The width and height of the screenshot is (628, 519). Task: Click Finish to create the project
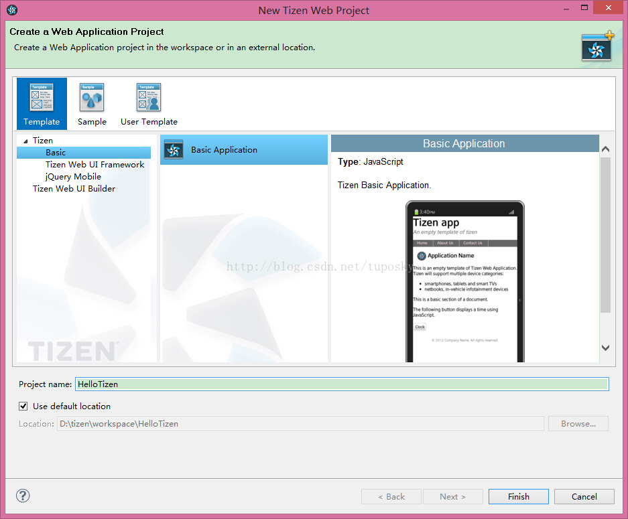click(x=519, y=497)
